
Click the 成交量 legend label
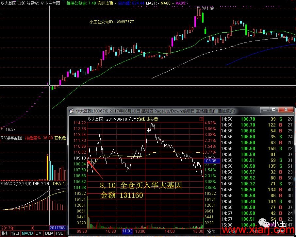tap(152, 119)
